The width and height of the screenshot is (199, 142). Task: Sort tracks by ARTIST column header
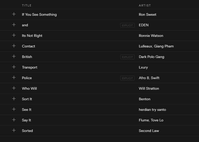click(x=145, y=5)
